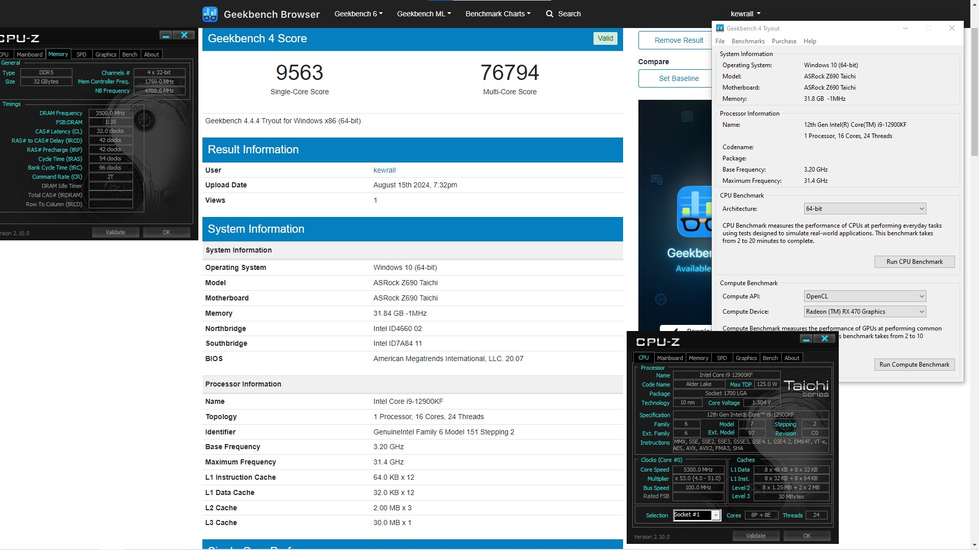Click the Search link in Geekbench navbar
Image resolution: width=979 pixels, height=550 pixels.
569,14
